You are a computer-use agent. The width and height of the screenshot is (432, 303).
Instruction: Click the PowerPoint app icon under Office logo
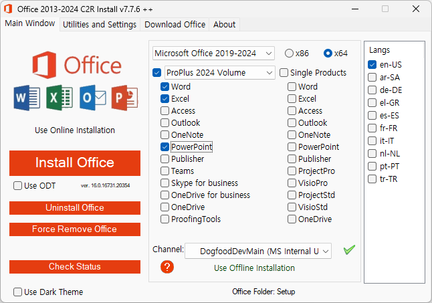click(125, 98)
